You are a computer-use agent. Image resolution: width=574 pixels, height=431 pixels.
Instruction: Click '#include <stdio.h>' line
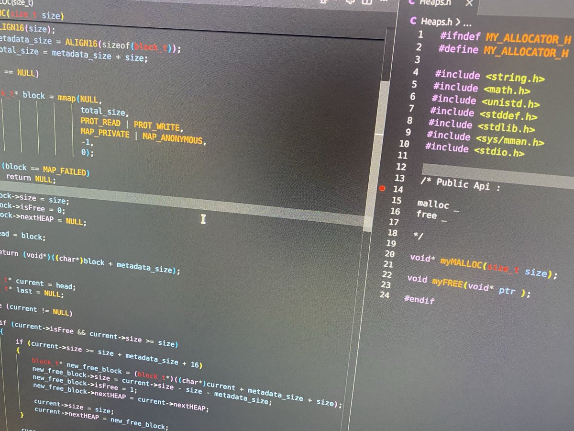click(x=475, y=150)
